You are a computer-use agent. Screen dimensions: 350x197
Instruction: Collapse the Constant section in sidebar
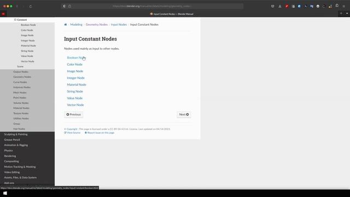tap(15, 20)
